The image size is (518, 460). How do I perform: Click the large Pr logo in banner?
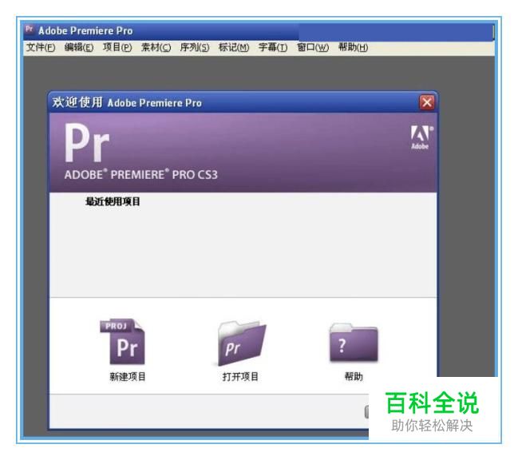coord(87,143)
